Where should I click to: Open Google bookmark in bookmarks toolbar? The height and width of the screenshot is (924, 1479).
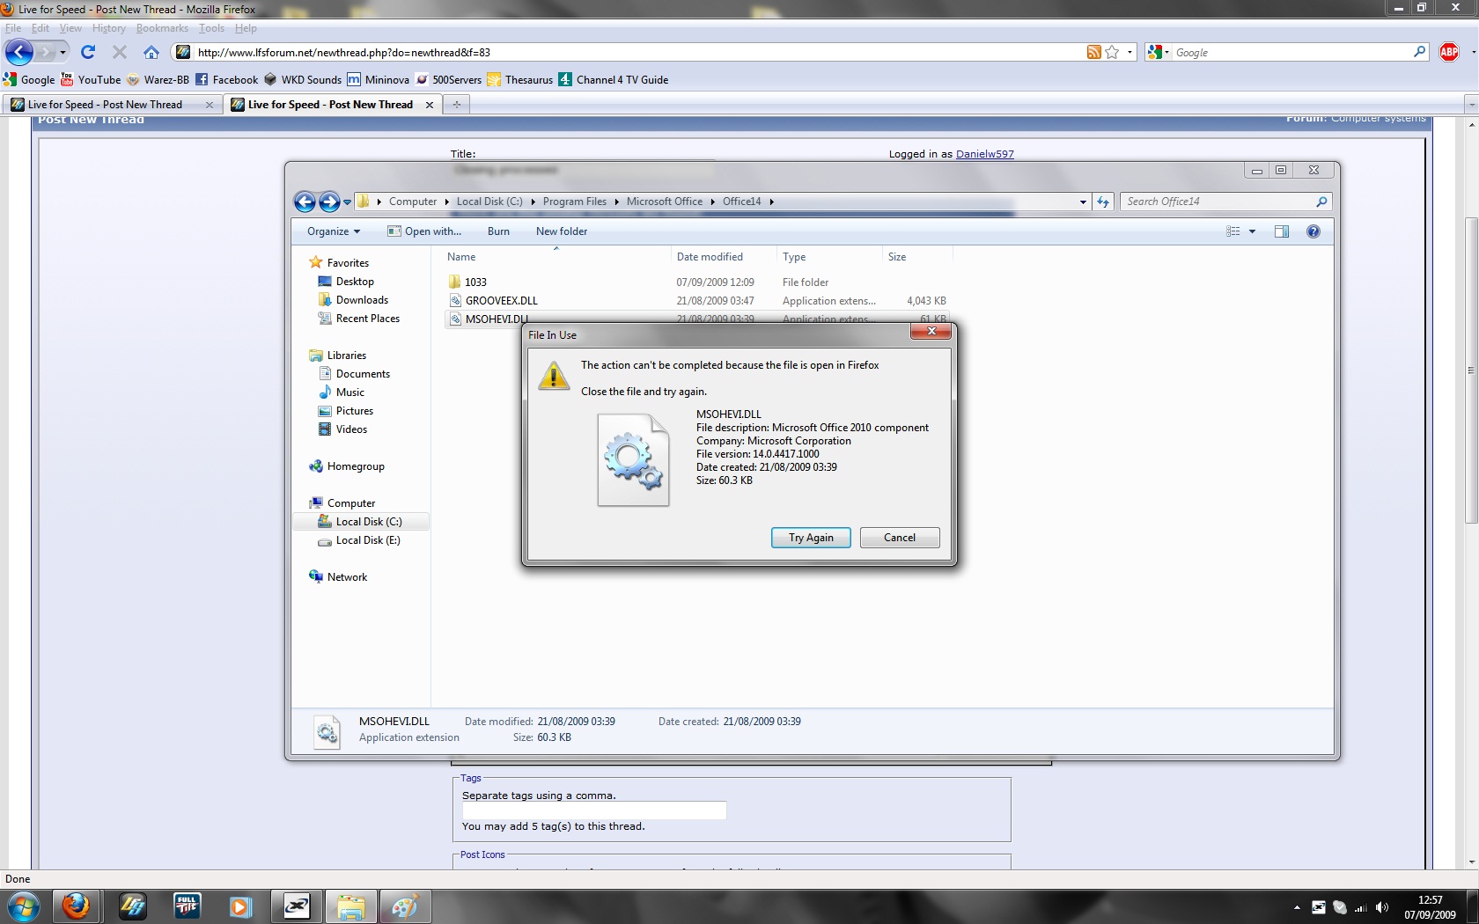[29, 79]
